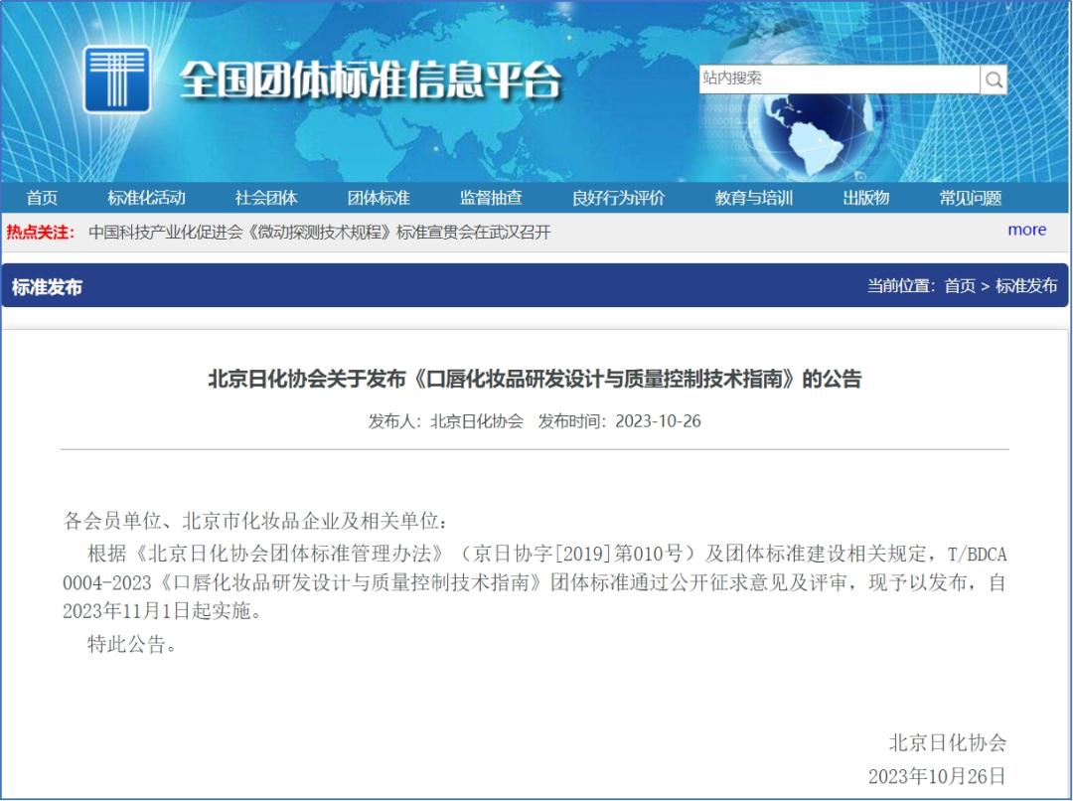Click the magnifying glass search icon

pyautogui.click(x=994, y=80)
